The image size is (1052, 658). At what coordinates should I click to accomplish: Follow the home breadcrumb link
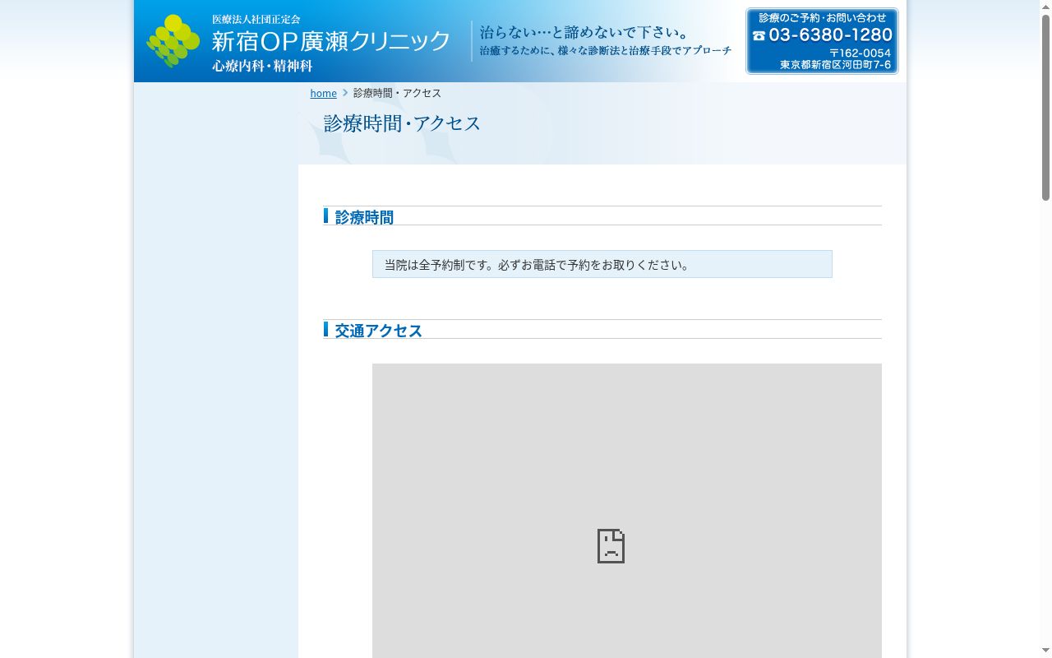[x=323, y=93]
